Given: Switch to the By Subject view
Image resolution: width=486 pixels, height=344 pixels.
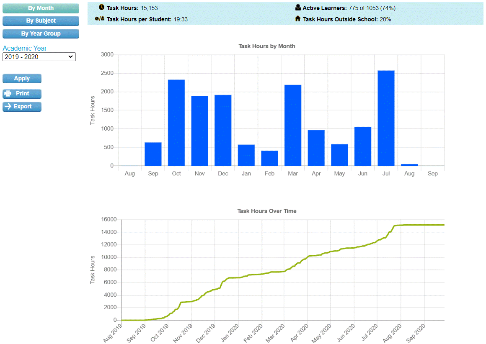Looking at the screenshot, I should pyautogui.click(x=41, y=21).
